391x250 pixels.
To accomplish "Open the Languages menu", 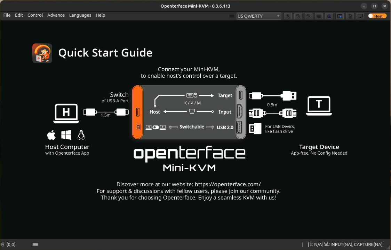I will click(80, 15).
